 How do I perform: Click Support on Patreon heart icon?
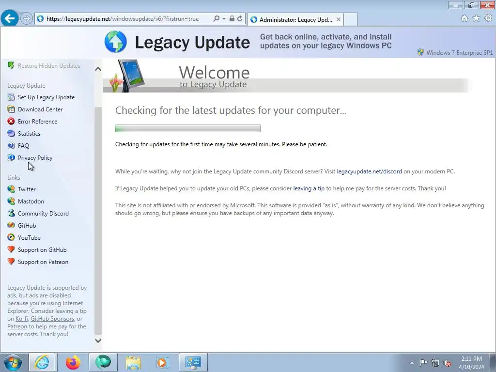[x=11, y=262]
